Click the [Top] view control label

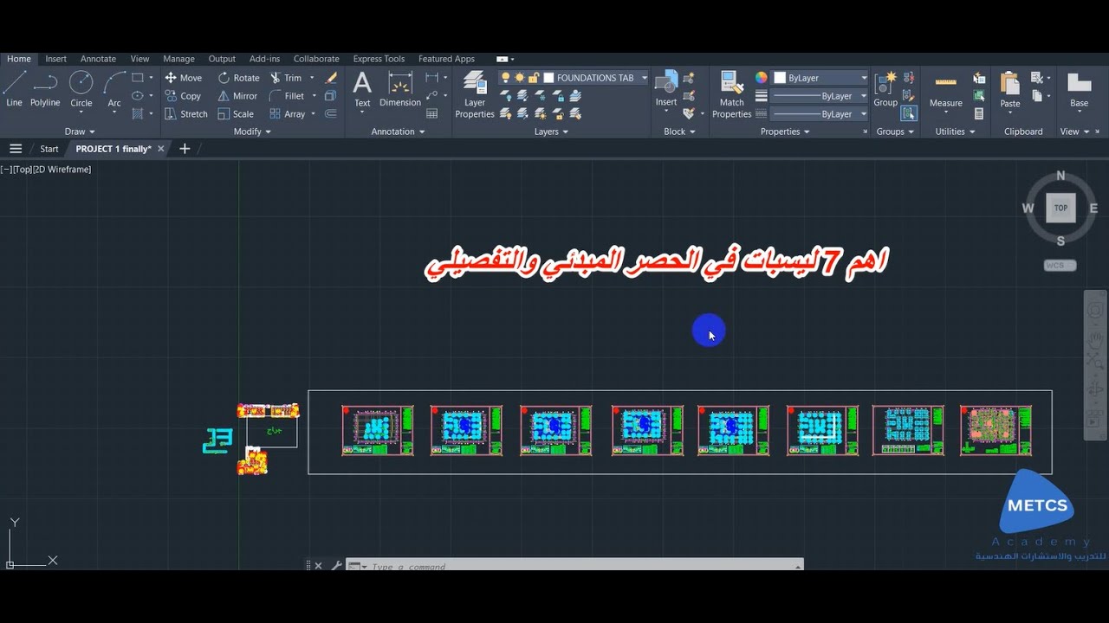click(23, 170)
